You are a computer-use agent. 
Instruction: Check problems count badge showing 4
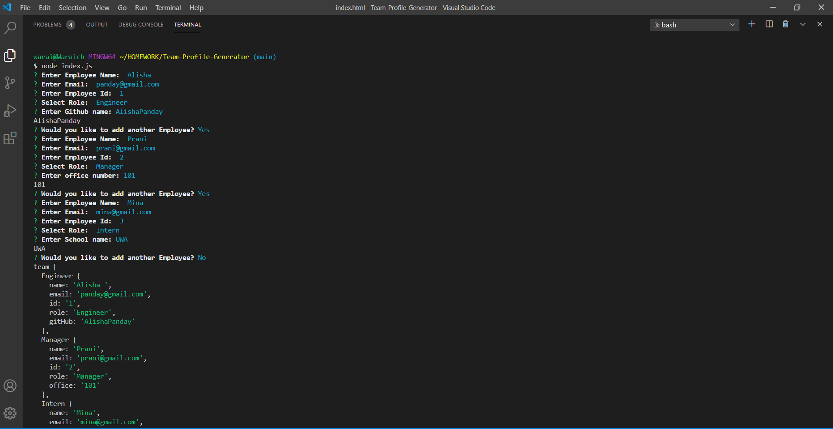click(71, 25)
